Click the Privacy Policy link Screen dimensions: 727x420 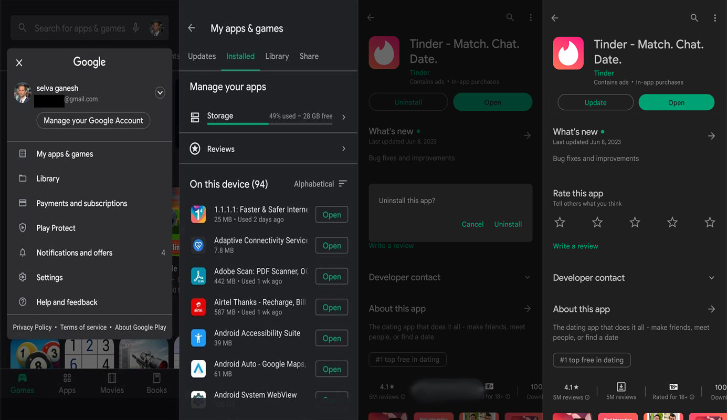[x=32, y=327]
